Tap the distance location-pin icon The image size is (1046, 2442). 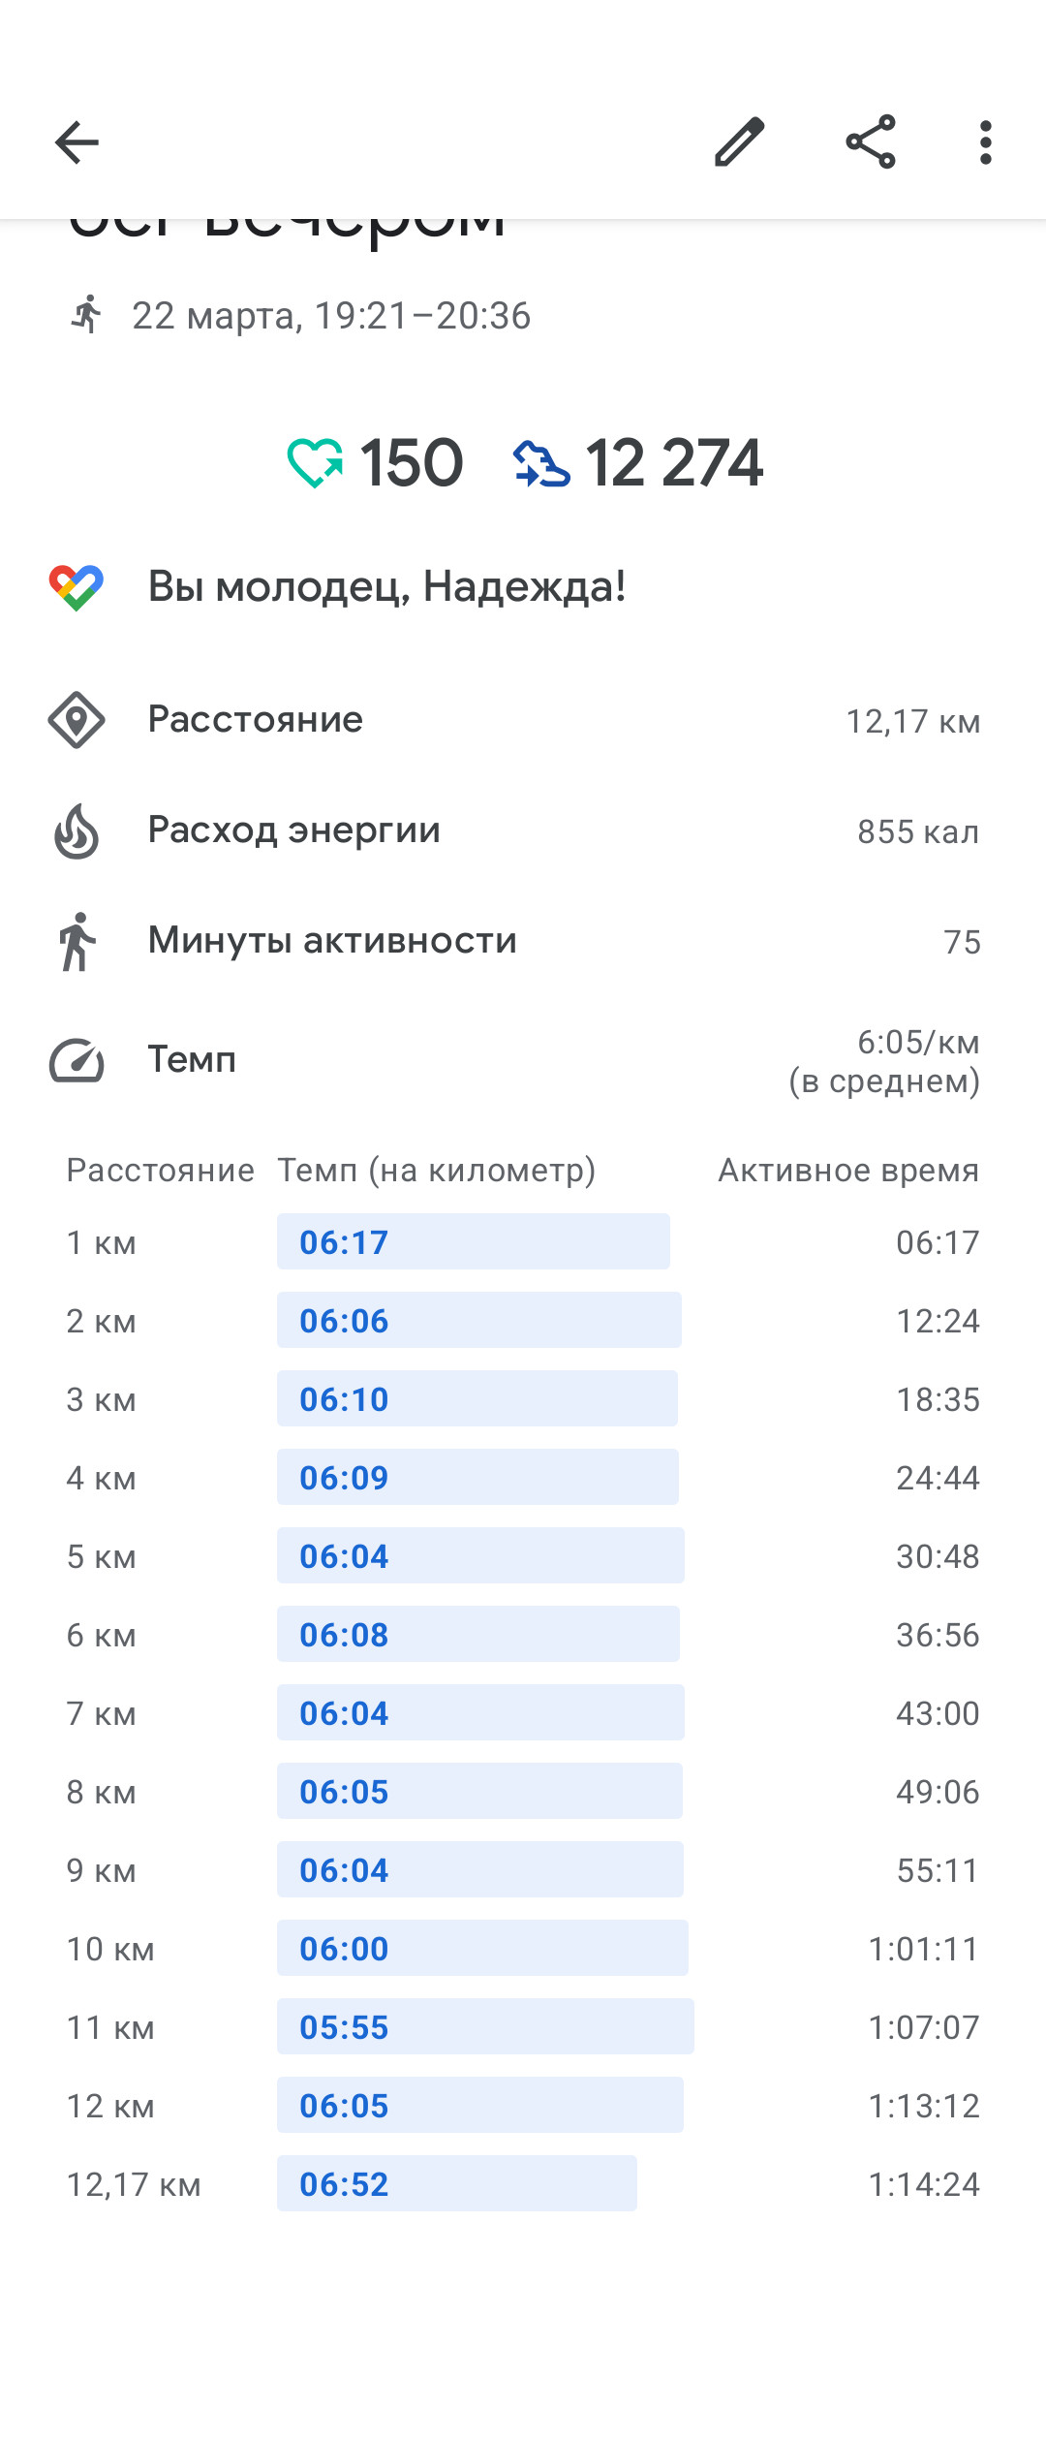point(77,720)
